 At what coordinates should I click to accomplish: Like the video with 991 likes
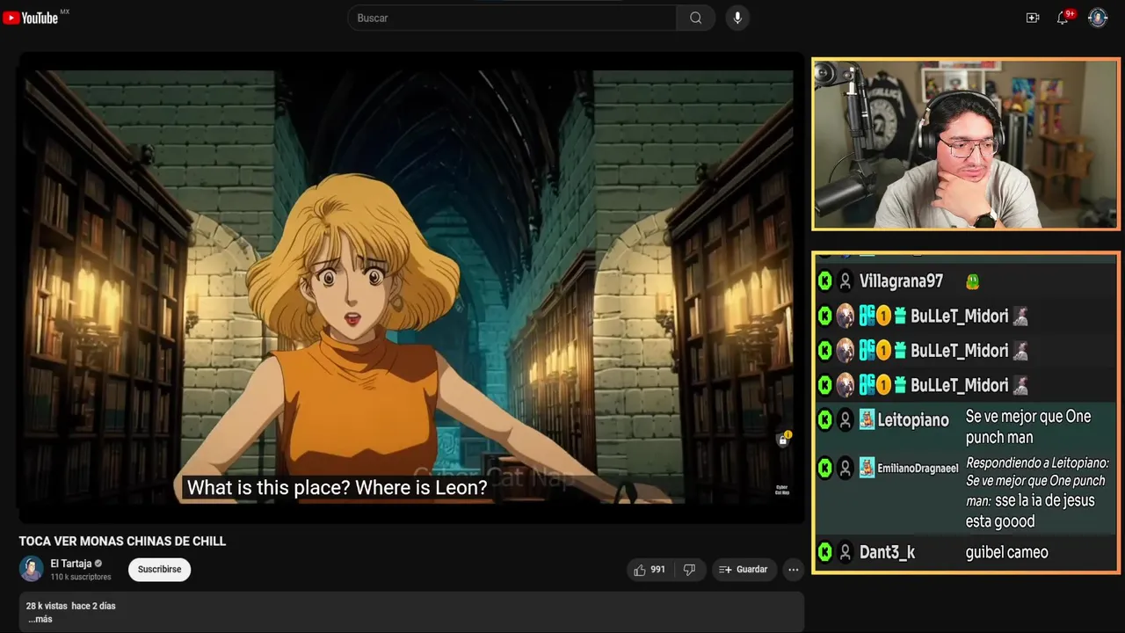point(650,570)
